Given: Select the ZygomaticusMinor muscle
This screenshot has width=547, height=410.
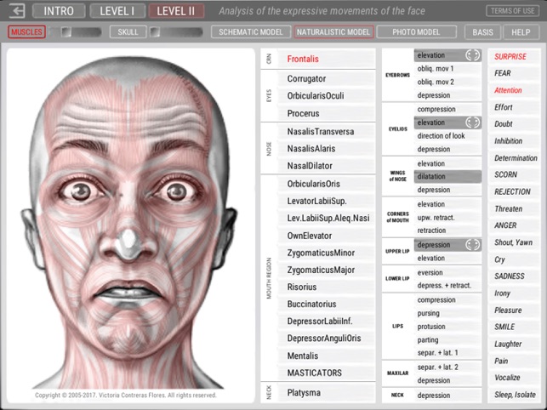Looking at the screenshot, I should 327,253.
